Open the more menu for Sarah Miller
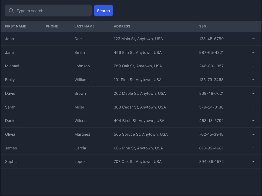The width and height of the screenshot is (262, 196). click(x=253, y=107)
